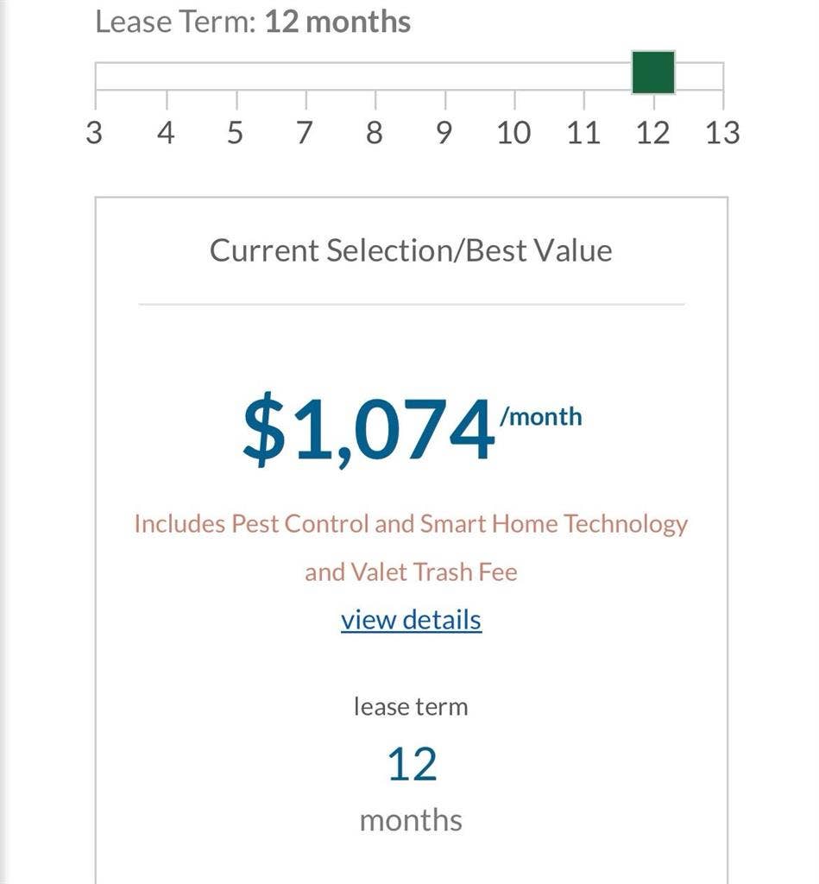Click the large blue 12 in card
This screenshot has height=884, width=819.
coord(412,765)
